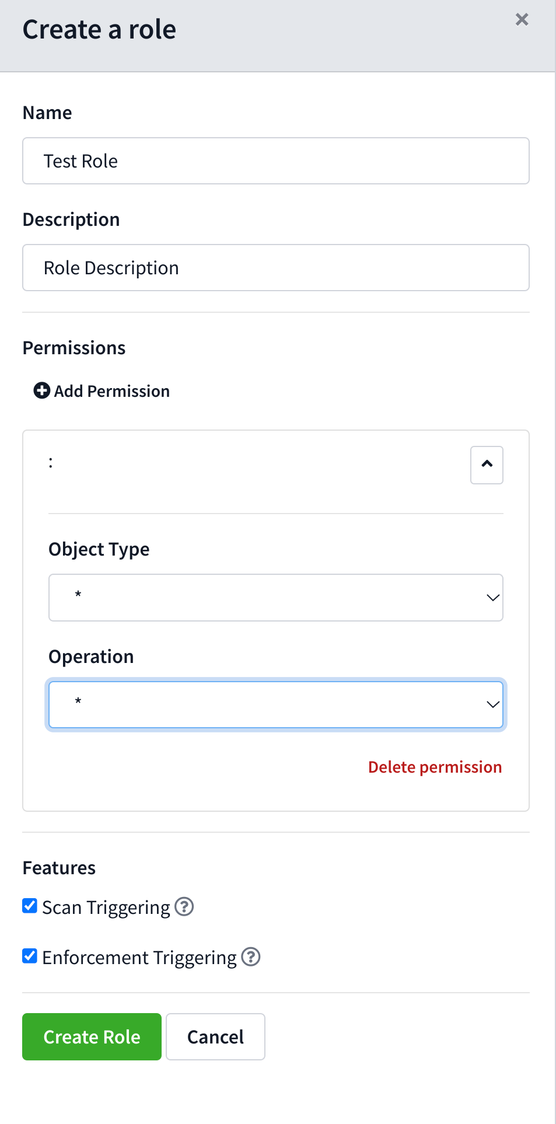
Task: Open the Operation dropdown
Action: click(276, 705)
